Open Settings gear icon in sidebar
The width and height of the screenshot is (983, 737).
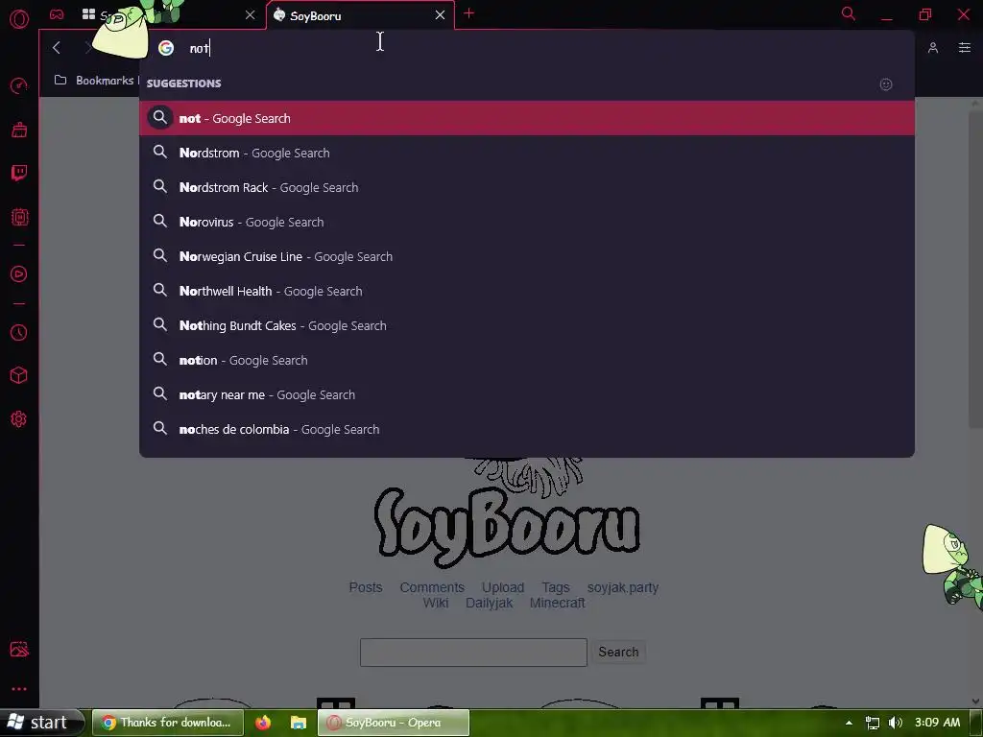point(19,418)
